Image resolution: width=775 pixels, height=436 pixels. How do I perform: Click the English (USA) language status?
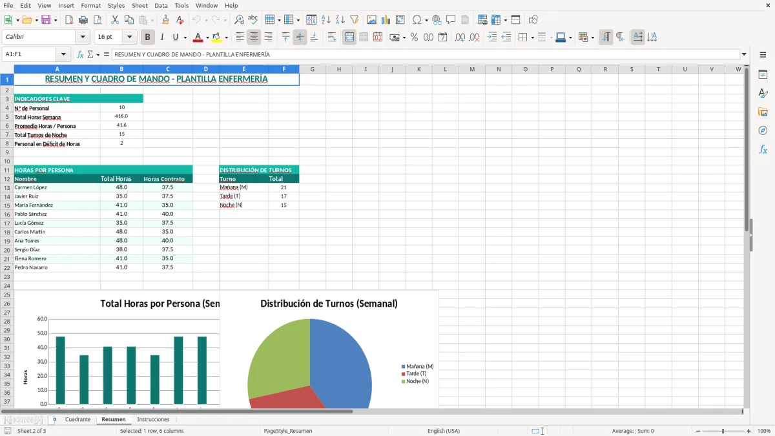click(444, 431)
